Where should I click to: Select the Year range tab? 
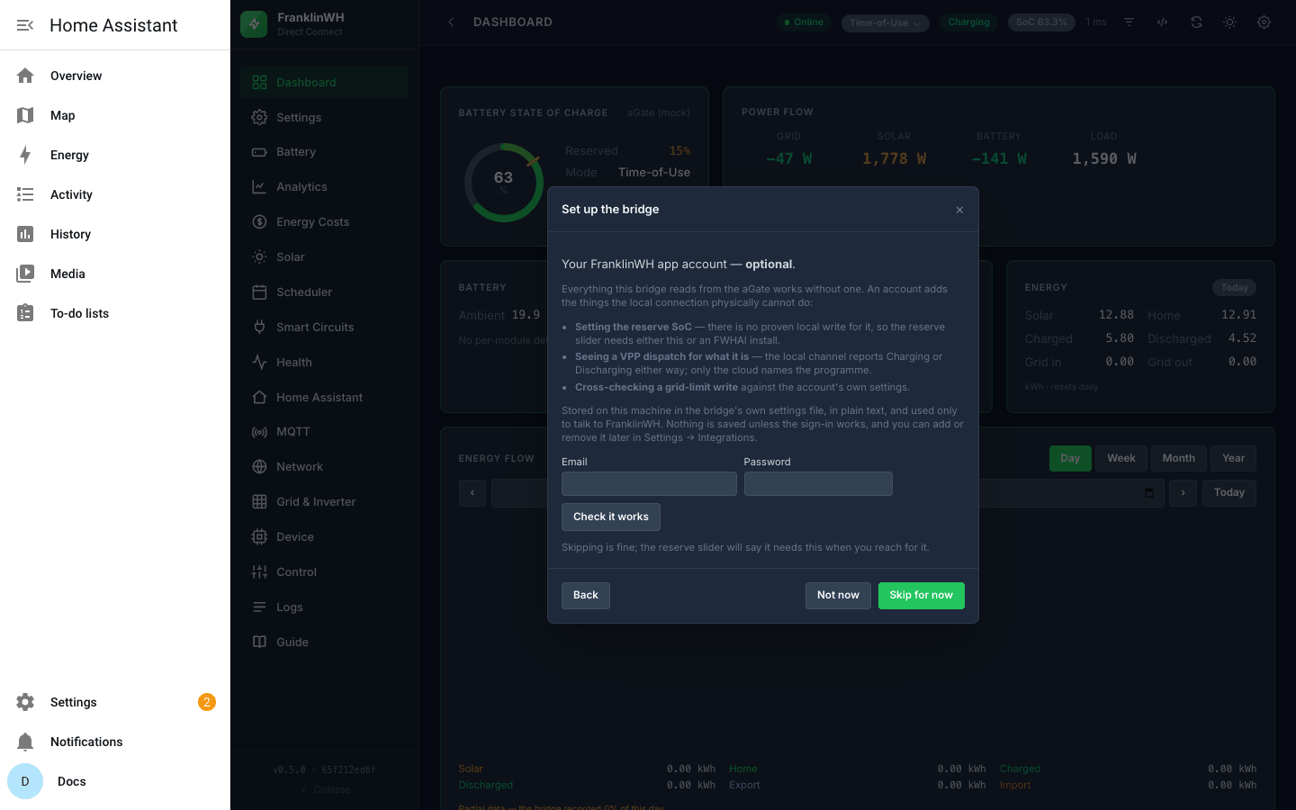click(1233, 459)
